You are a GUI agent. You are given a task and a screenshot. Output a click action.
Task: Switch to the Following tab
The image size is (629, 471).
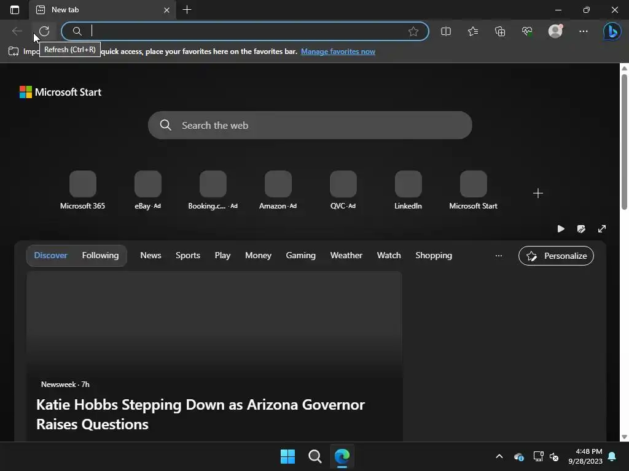pyautogui.click(x=100, y=256)
